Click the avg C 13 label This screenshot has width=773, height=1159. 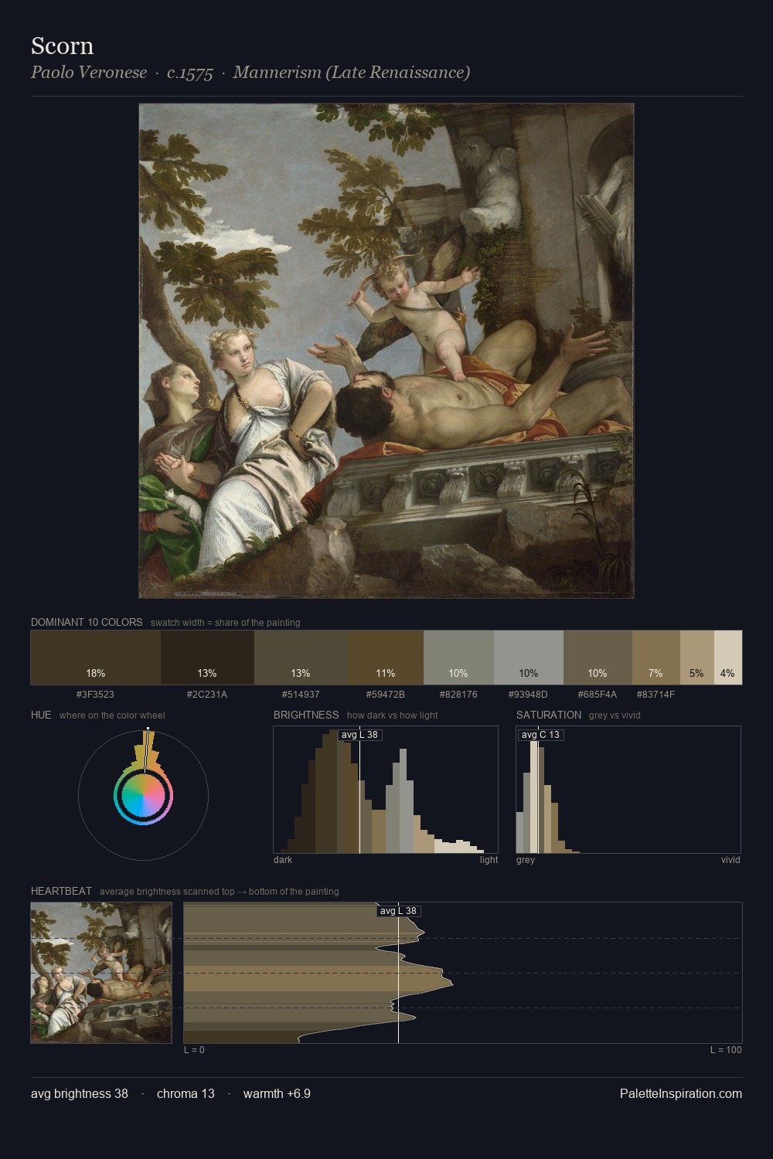click(x=540, y=735)
